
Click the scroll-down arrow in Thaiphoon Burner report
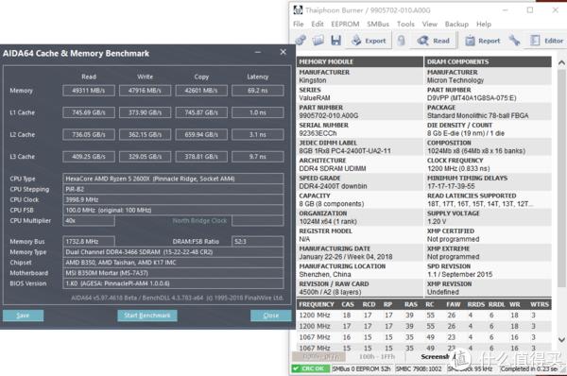tap(561, 340)
